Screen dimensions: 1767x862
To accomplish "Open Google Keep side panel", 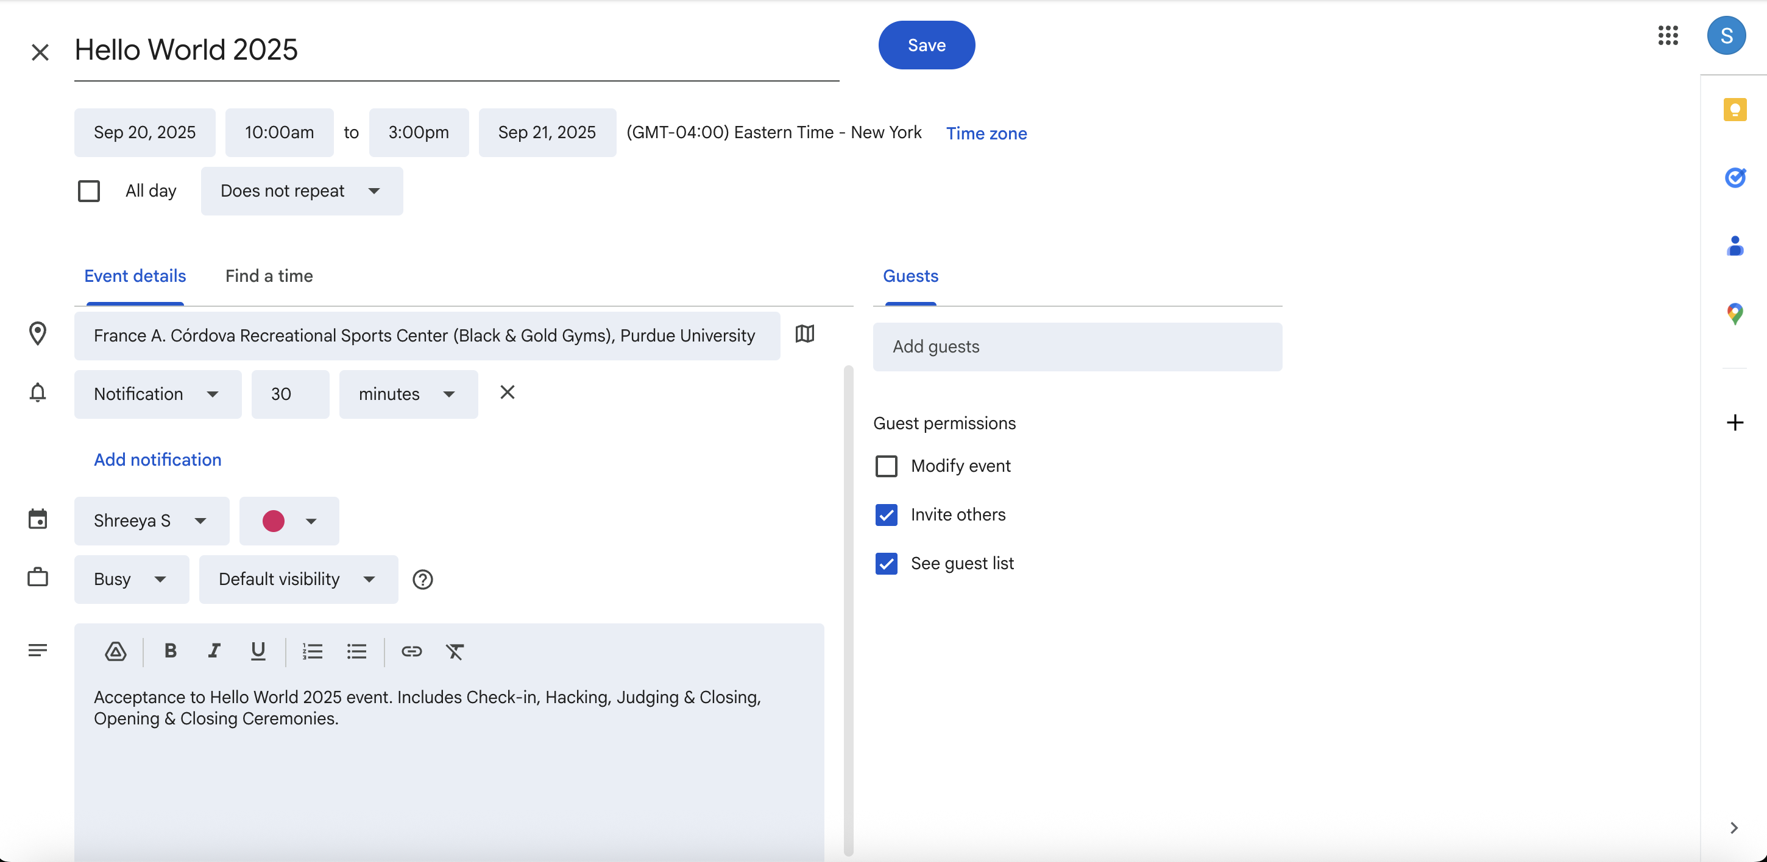I will [x=1734, y=110].
